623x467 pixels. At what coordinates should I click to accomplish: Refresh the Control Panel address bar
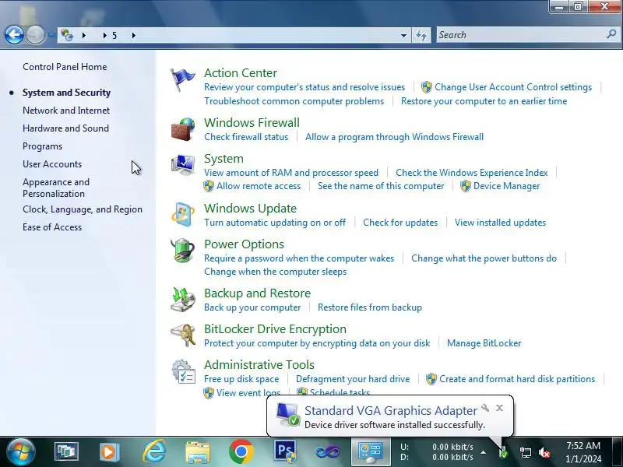[421, 35]
